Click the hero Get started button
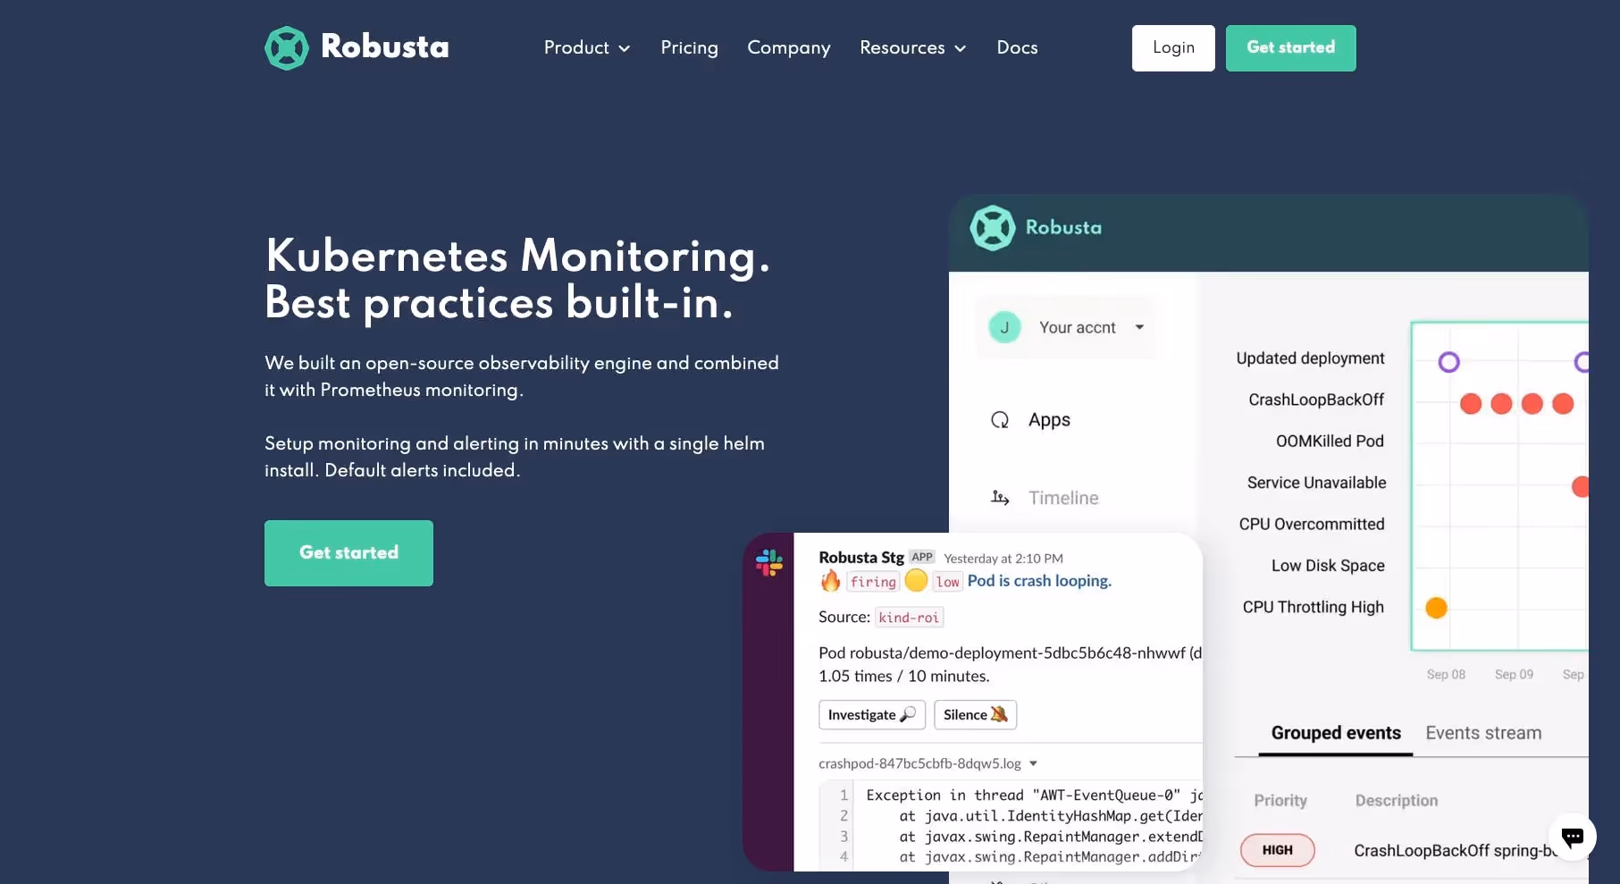Viewport: 1620px width, 884px height. click(x=348, y=552)
